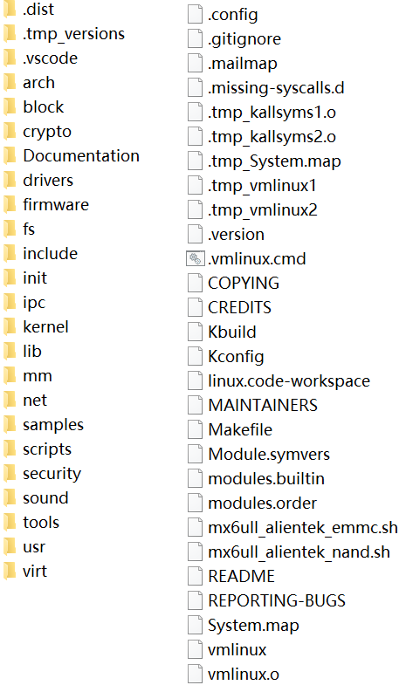This screenshot has height=692, width=406.
Task: Select the lib folder name
Action: pos(32,352)
